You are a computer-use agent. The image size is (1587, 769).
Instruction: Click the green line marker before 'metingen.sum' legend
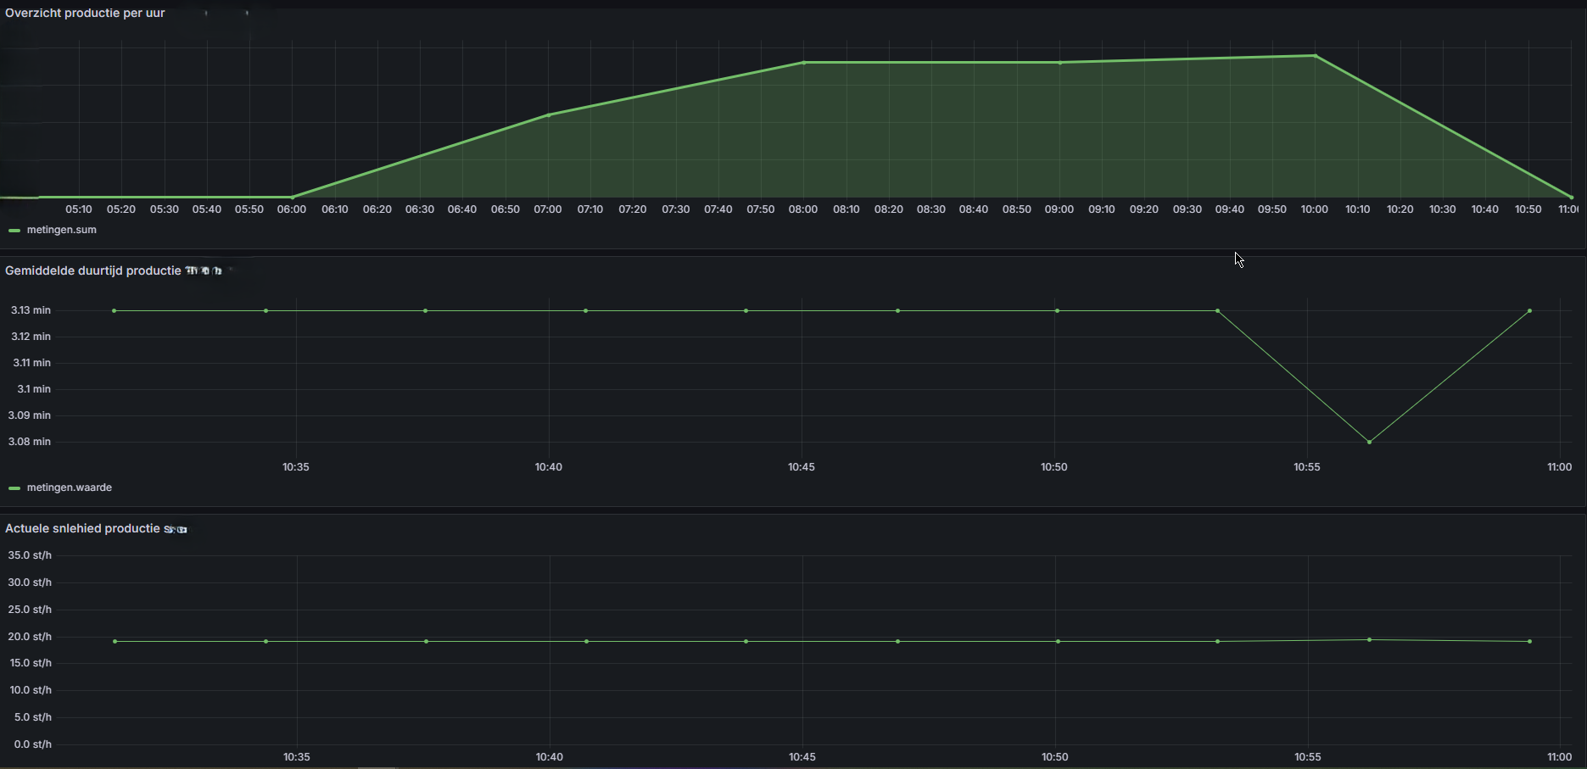pyautogui.click(x=14, y=229)
